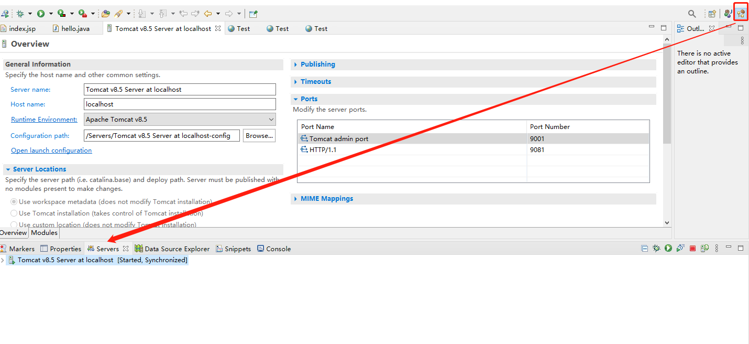749x344 pixels.
Task: Switch to the Java EE perspective icon
Action: [741, 14]
